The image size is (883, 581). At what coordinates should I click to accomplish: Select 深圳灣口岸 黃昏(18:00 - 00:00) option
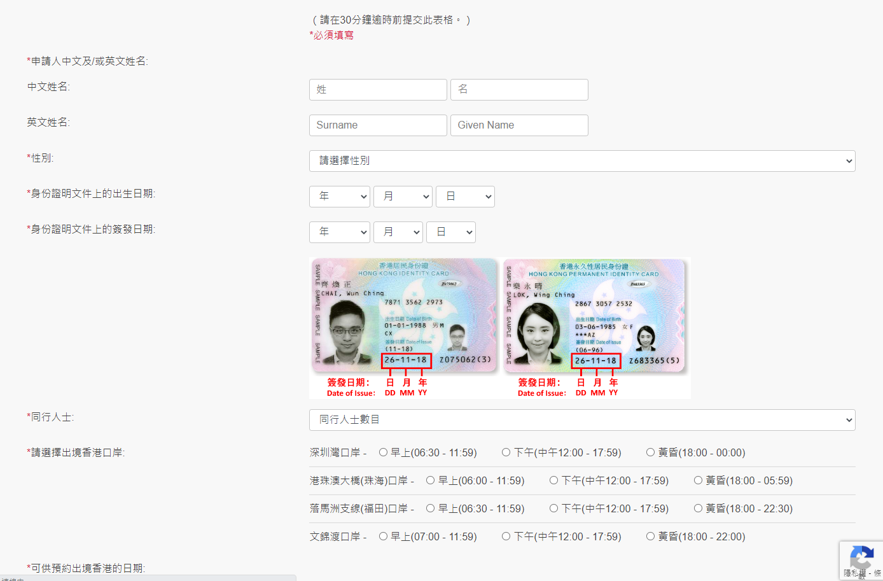[650, 452]
